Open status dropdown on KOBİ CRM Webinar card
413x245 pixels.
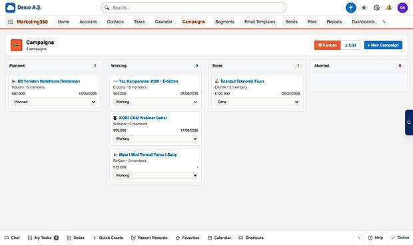(156, 138)
